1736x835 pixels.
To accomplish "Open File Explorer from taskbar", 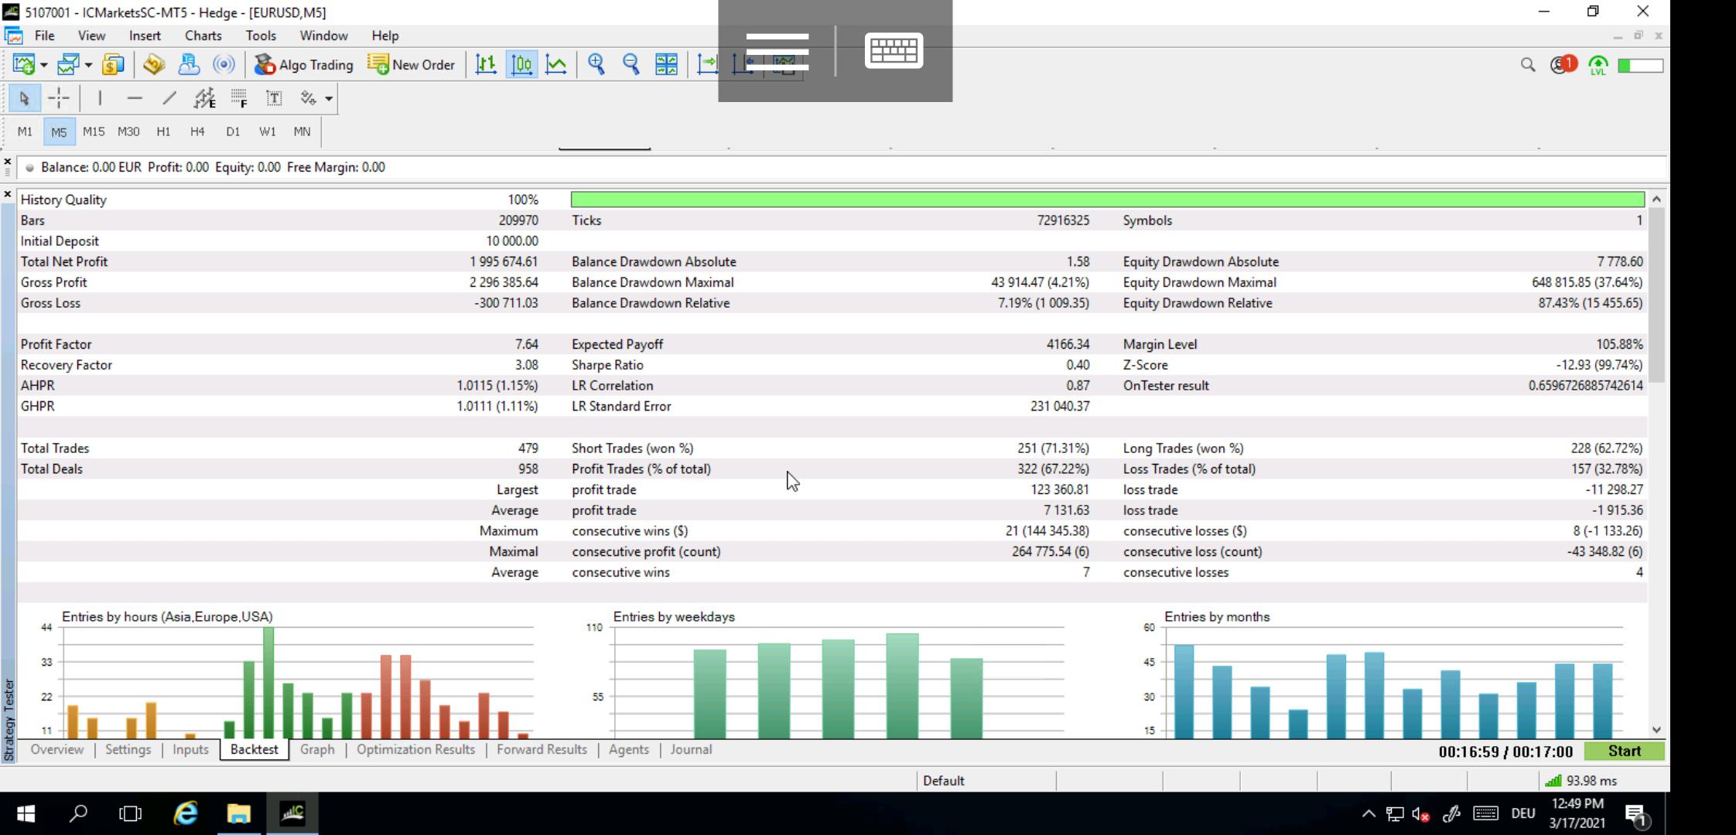I will pyautogui.click(x=239, y=813).
